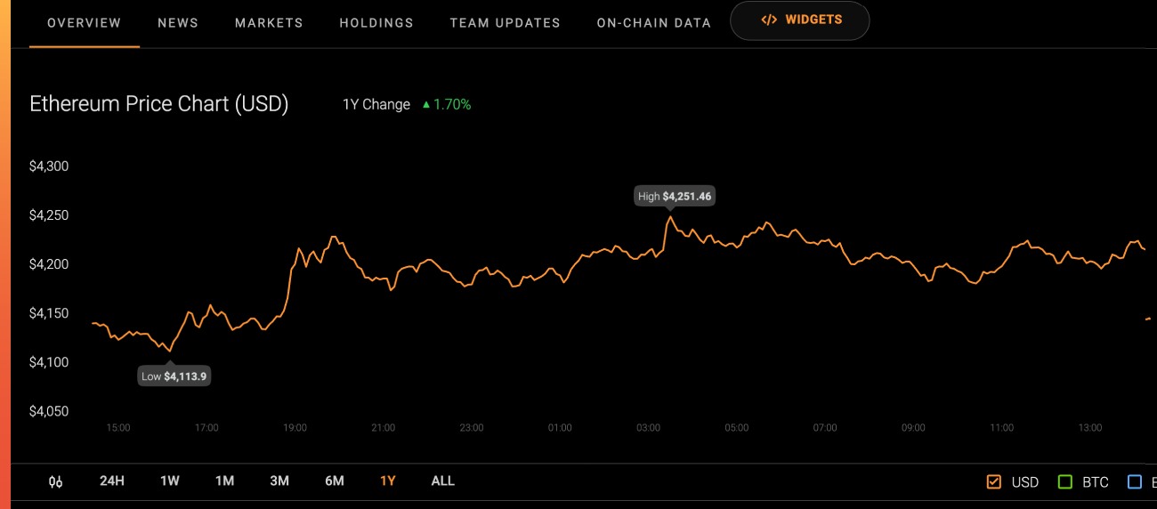Open the Widgets embed button
This screenshot has height=509, width=1157.
[x=799, y=20]
